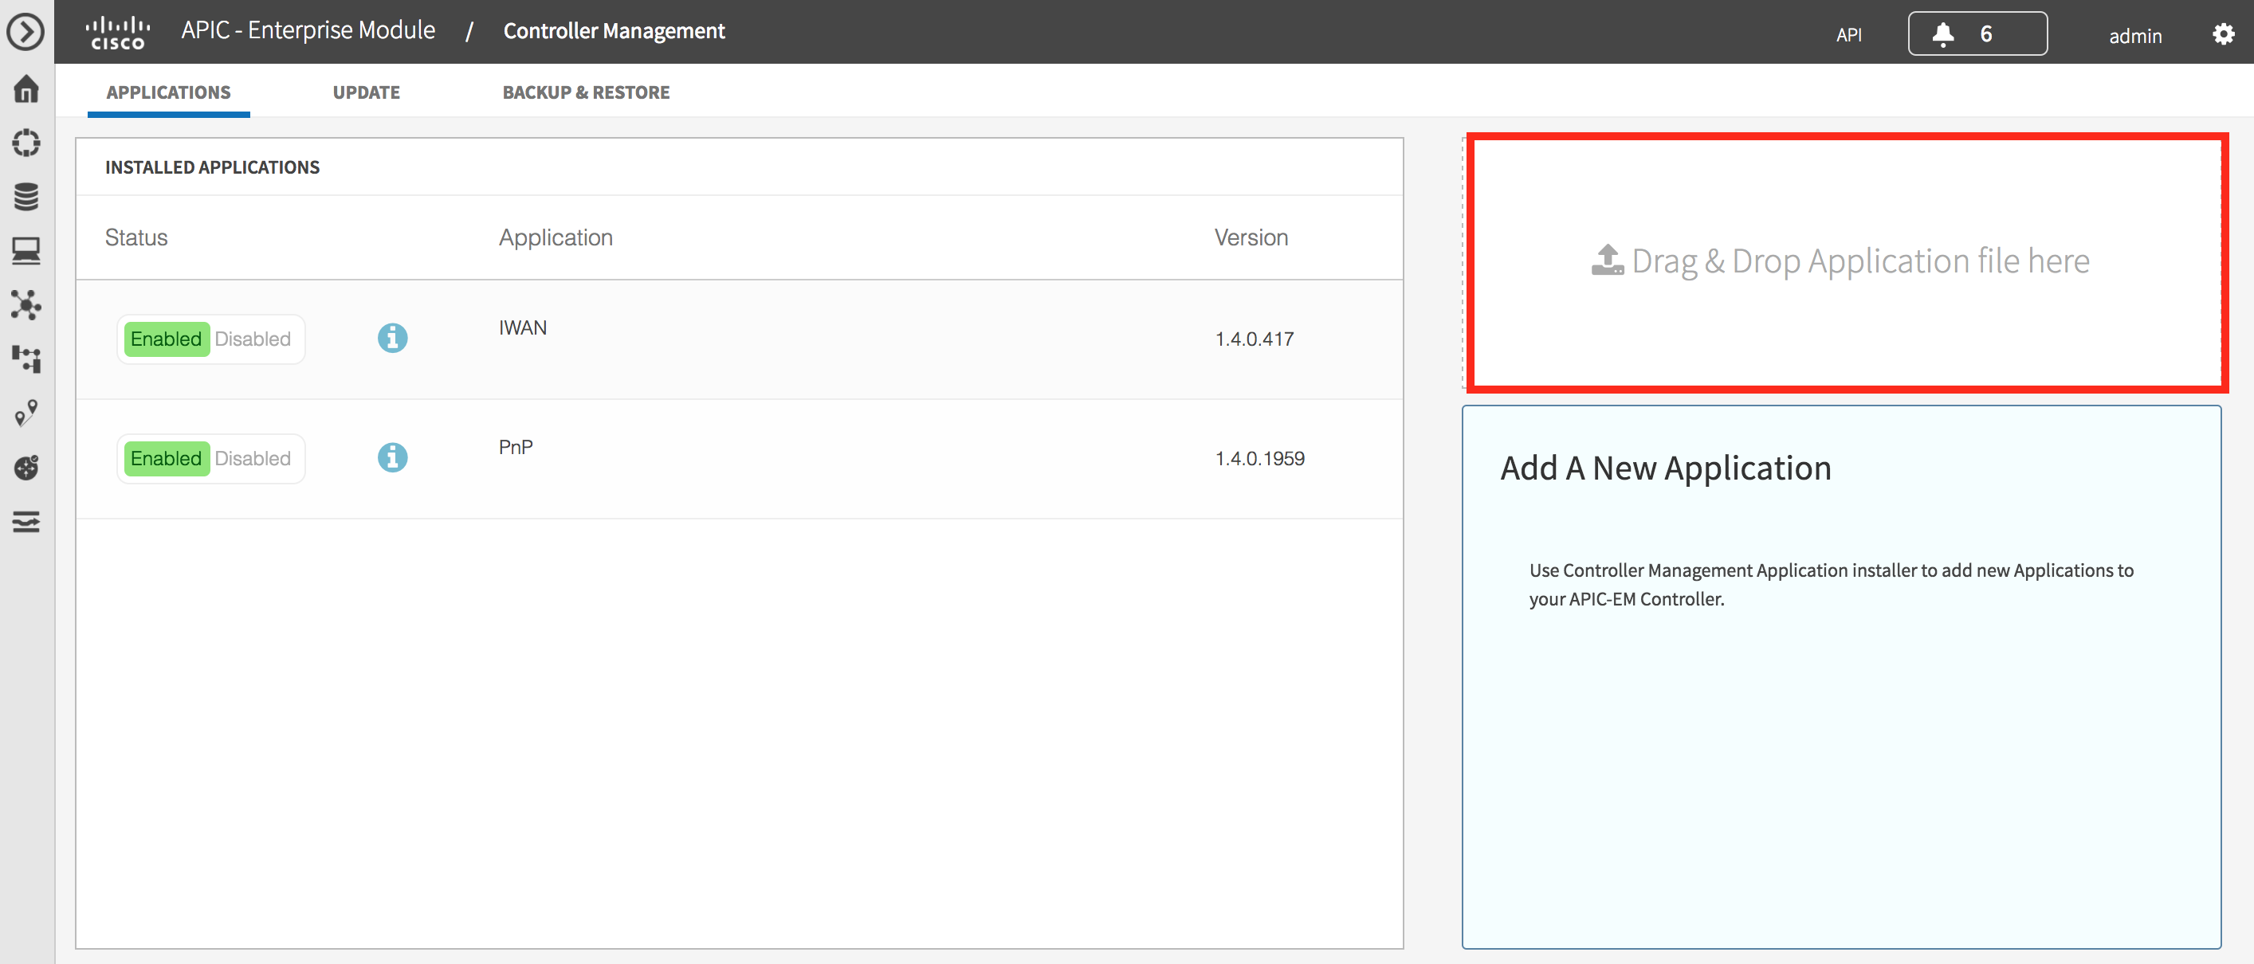Screen dimensions: 2254x964
Task: Set IWAN status to Disabled
Action: click(x=253, y=339)
